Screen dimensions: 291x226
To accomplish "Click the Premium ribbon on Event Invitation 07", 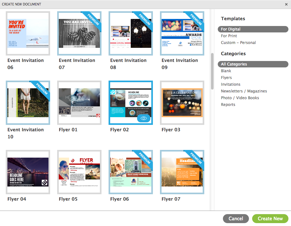I will (93, 20).
